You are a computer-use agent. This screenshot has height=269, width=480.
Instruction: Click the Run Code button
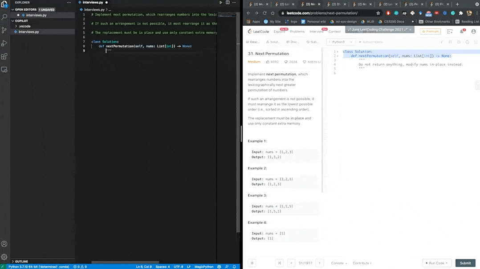click(x=436, y=263)
